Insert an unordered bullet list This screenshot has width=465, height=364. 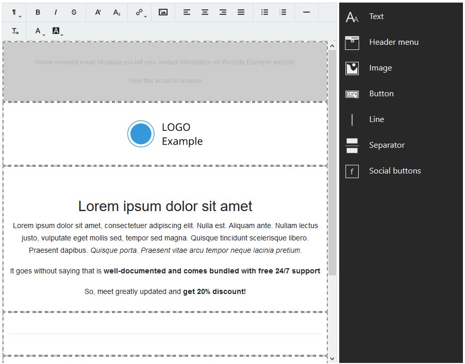pyautogui.click(x=264, y=12)
